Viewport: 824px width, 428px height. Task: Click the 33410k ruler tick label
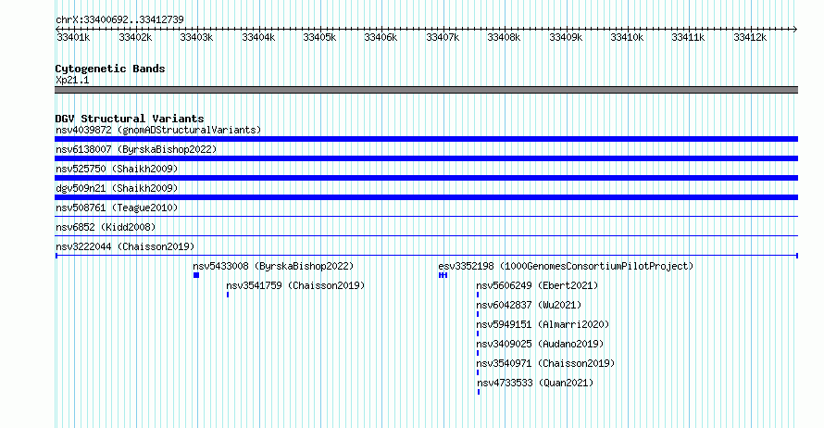coord(627,37)
